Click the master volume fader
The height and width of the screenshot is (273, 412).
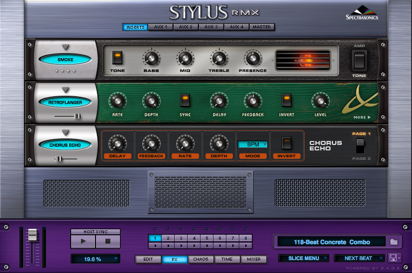pos(32,235)
